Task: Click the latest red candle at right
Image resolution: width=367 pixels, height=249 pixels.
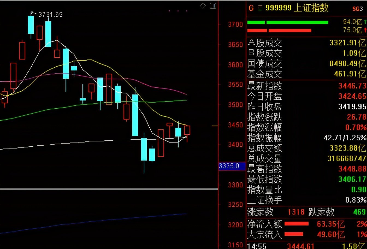Action: point(187,130)
